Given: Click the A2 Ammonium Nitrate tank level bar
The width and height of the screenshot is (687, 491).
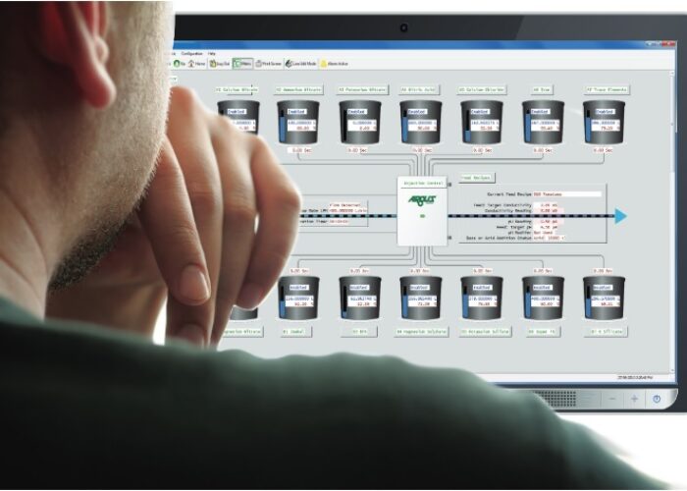Looking at the screenshot, I should point(281,126).
